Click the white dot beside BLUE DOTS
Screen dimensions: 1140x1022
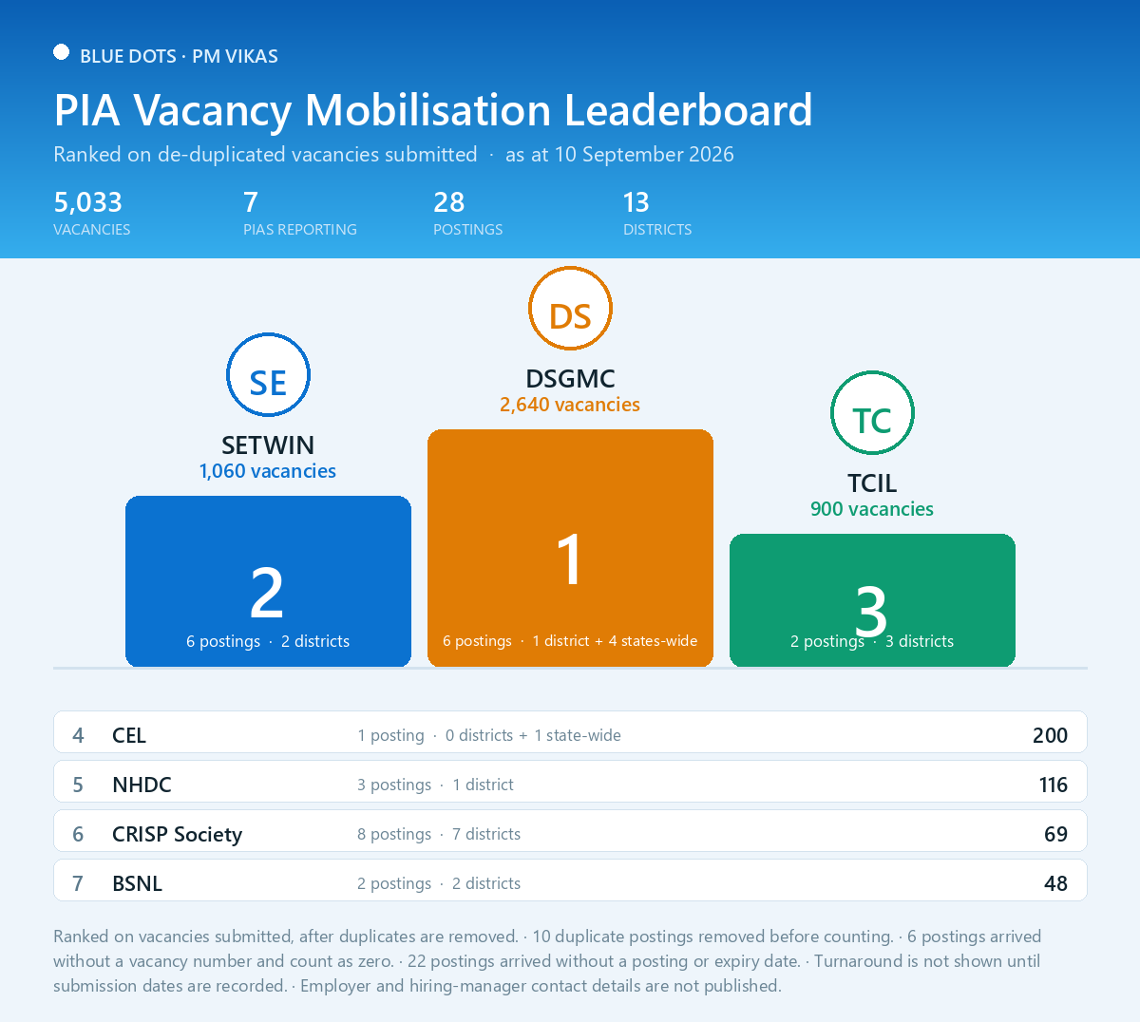pos(62,52)
